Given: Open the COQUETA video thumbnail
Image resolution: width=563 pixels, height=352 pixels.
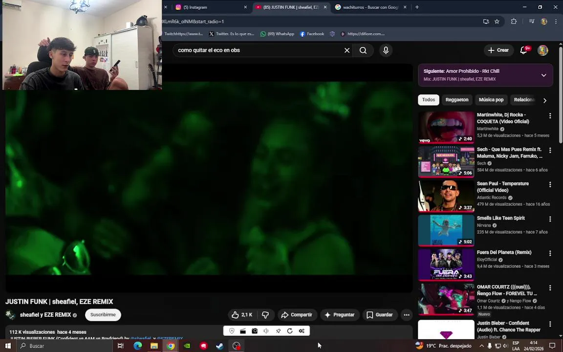Looking at the screenshot, I should [x=446, y=127].
